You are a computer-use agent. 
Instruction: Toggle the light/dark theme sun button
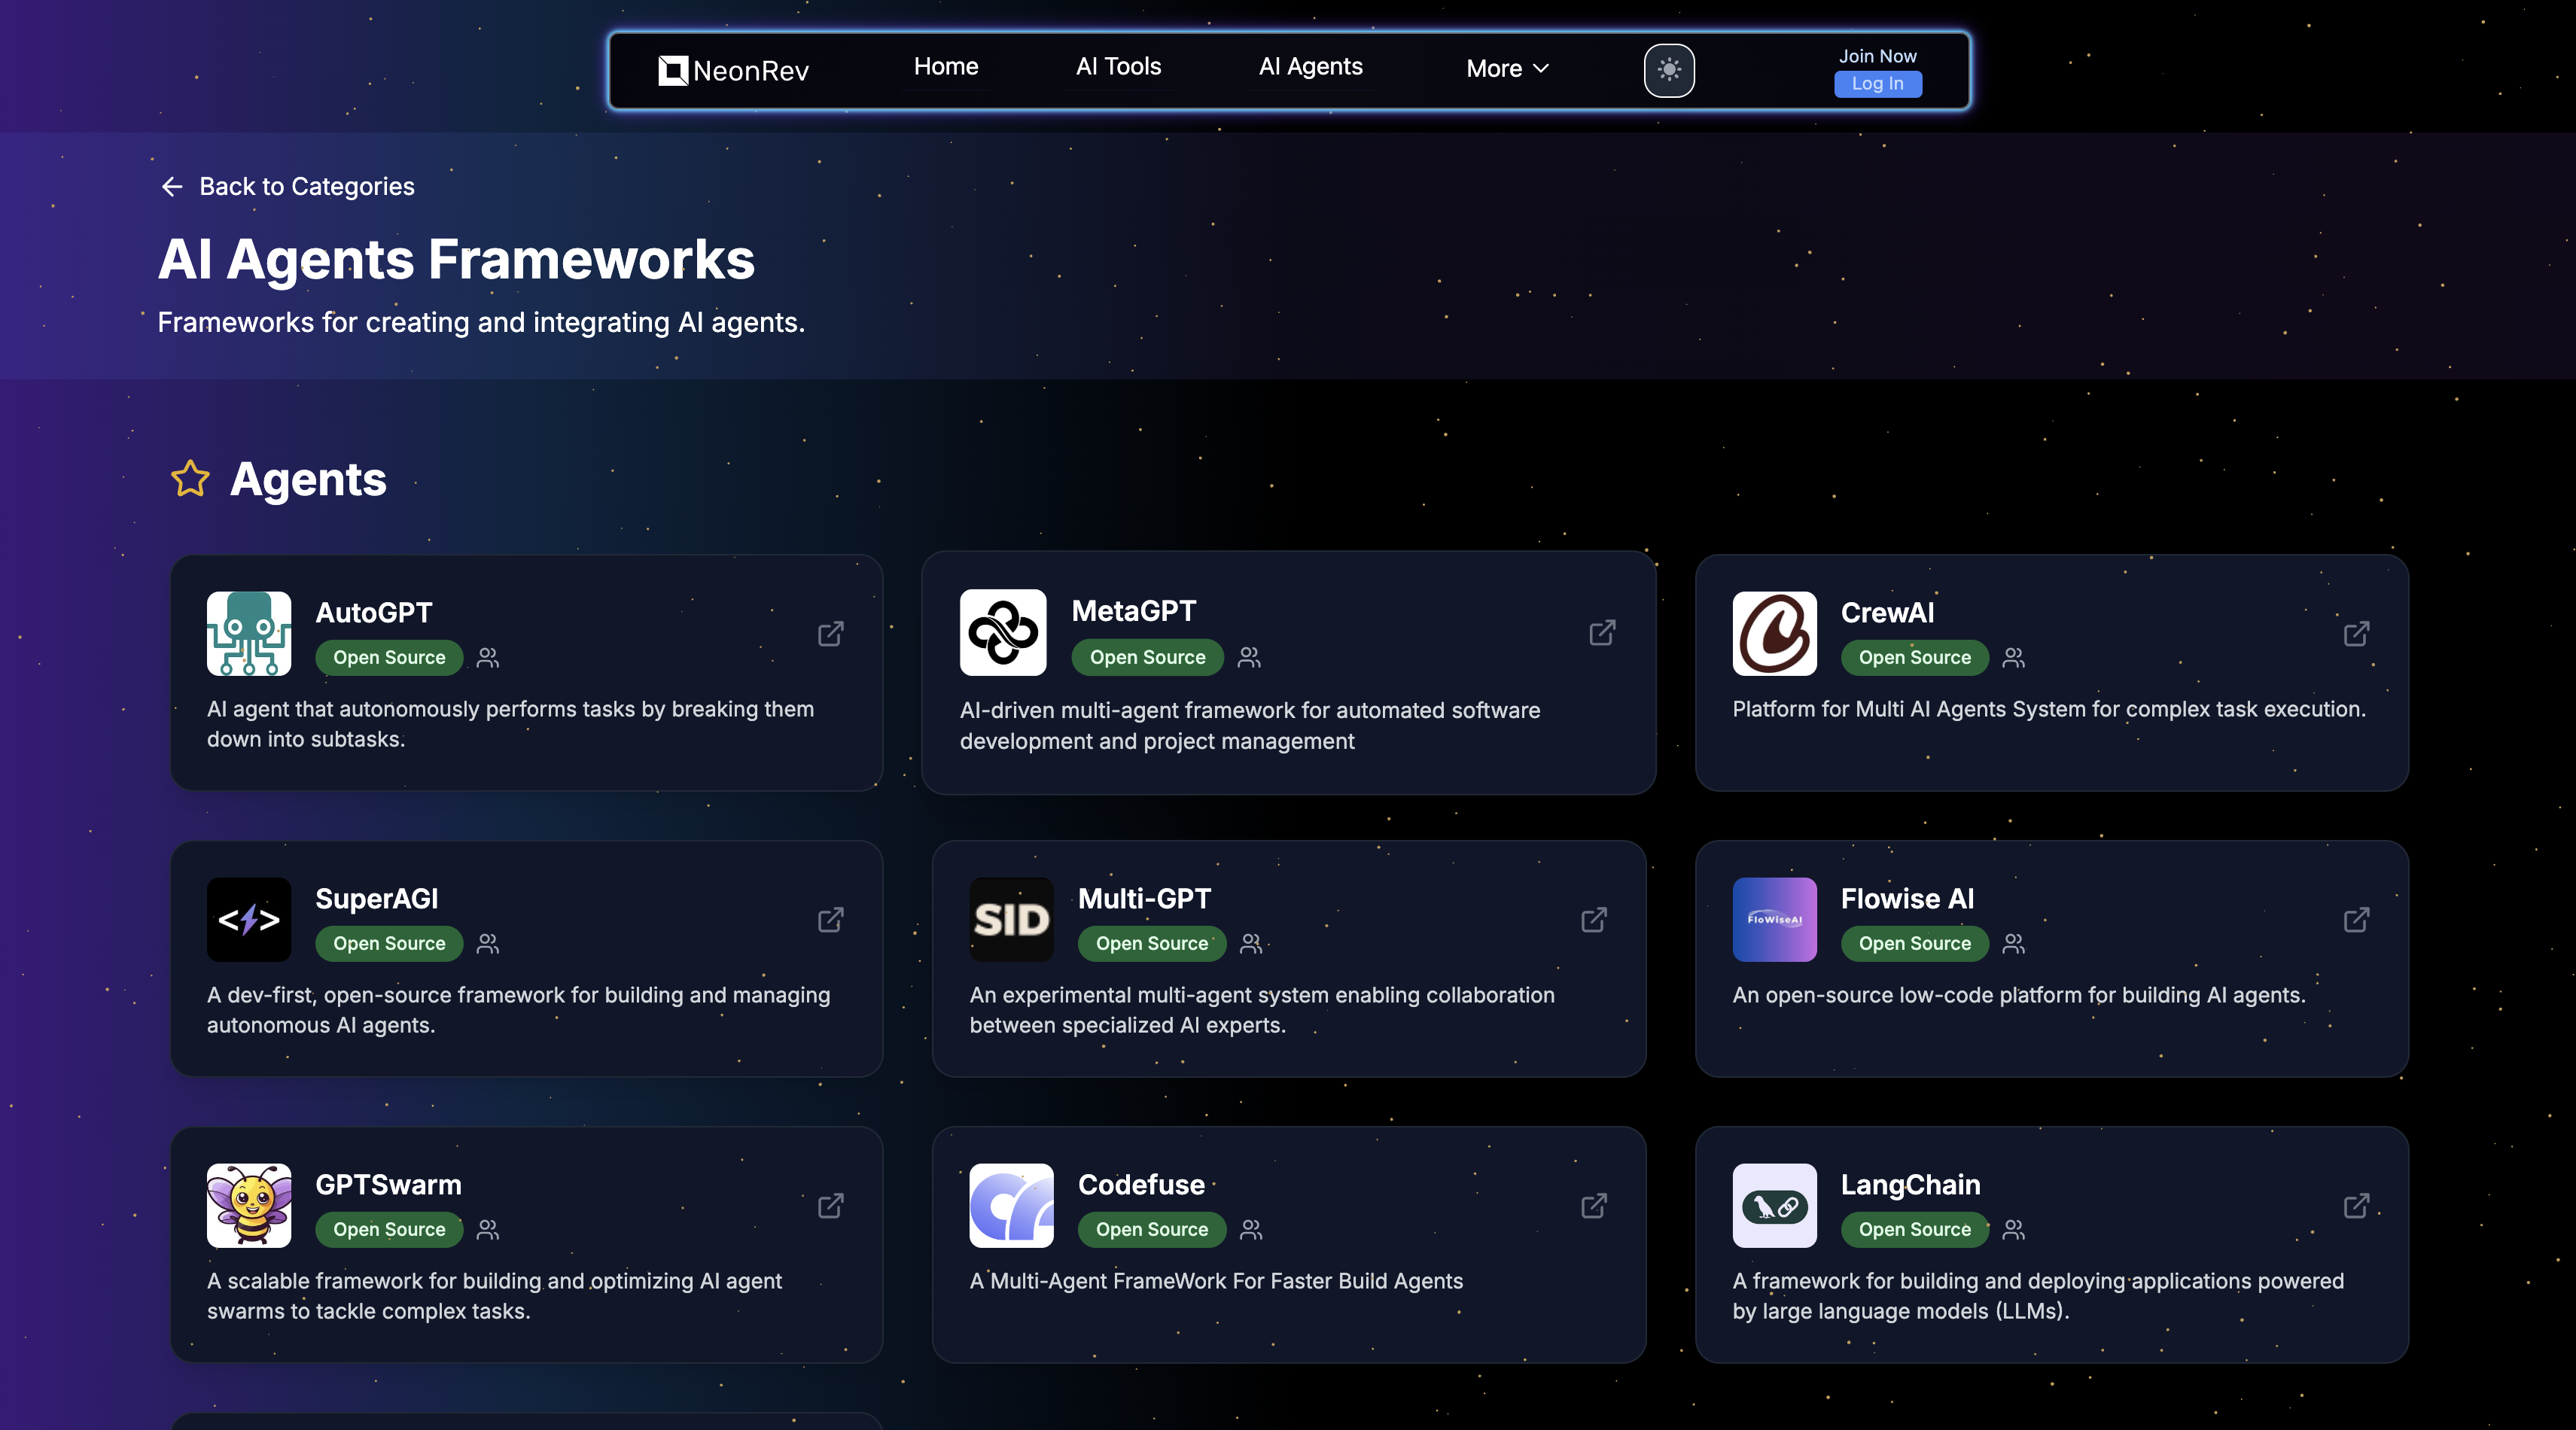(x=1668, y=70)
